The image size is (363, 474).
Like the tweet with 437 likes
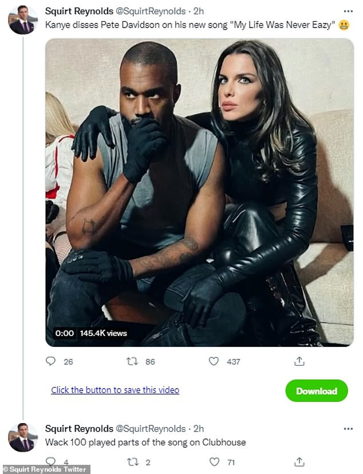pos(214,361)
